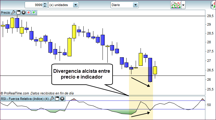
Task: Click the 27,5 price axis label
Action: coord(210,51)
